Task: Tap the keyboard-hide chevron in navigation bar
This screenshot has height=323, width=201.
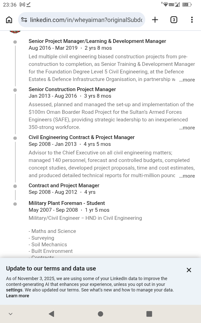Action: click(11, 314)
